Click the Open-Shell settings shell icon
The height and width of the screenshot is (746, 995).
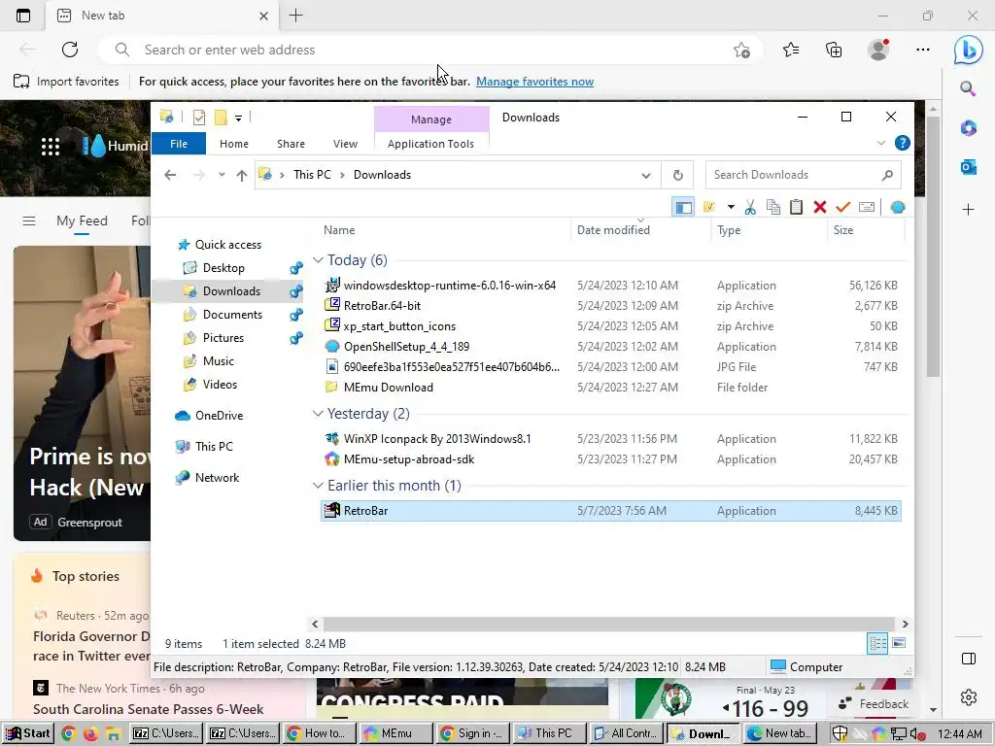click(897, 208)
